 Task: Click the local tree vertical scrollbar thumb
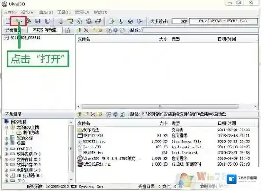pos(71,148)
